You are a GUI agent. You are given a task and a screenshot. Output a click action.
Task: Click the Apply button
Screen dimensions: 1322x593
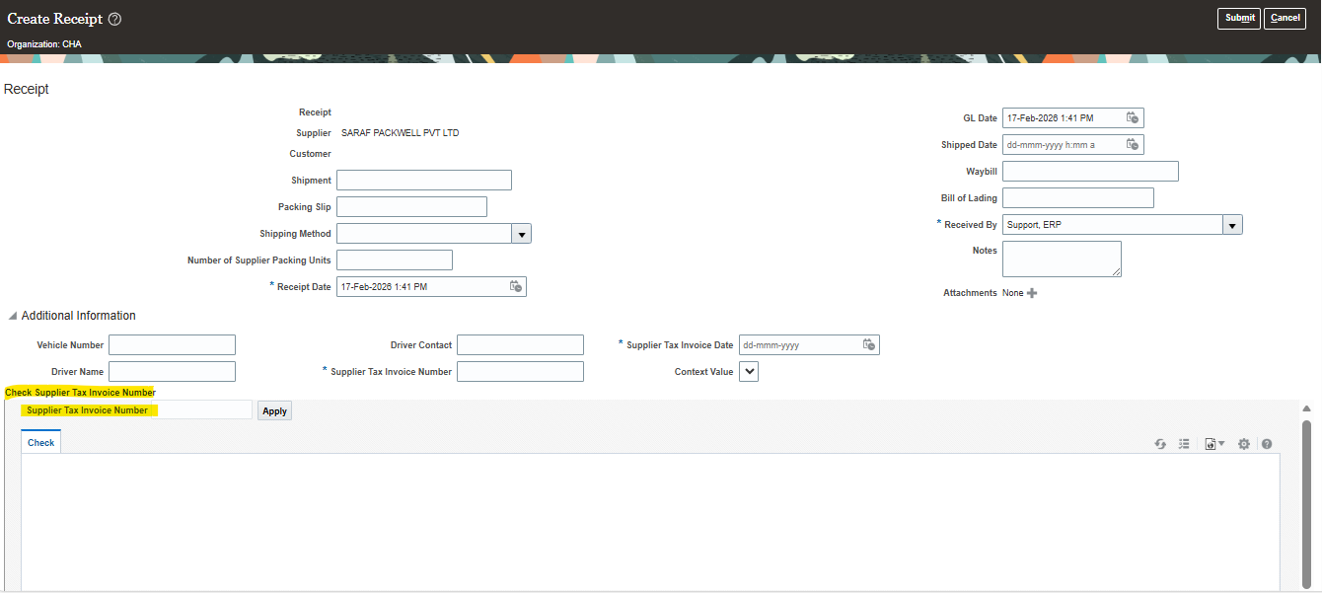point(274,410)
